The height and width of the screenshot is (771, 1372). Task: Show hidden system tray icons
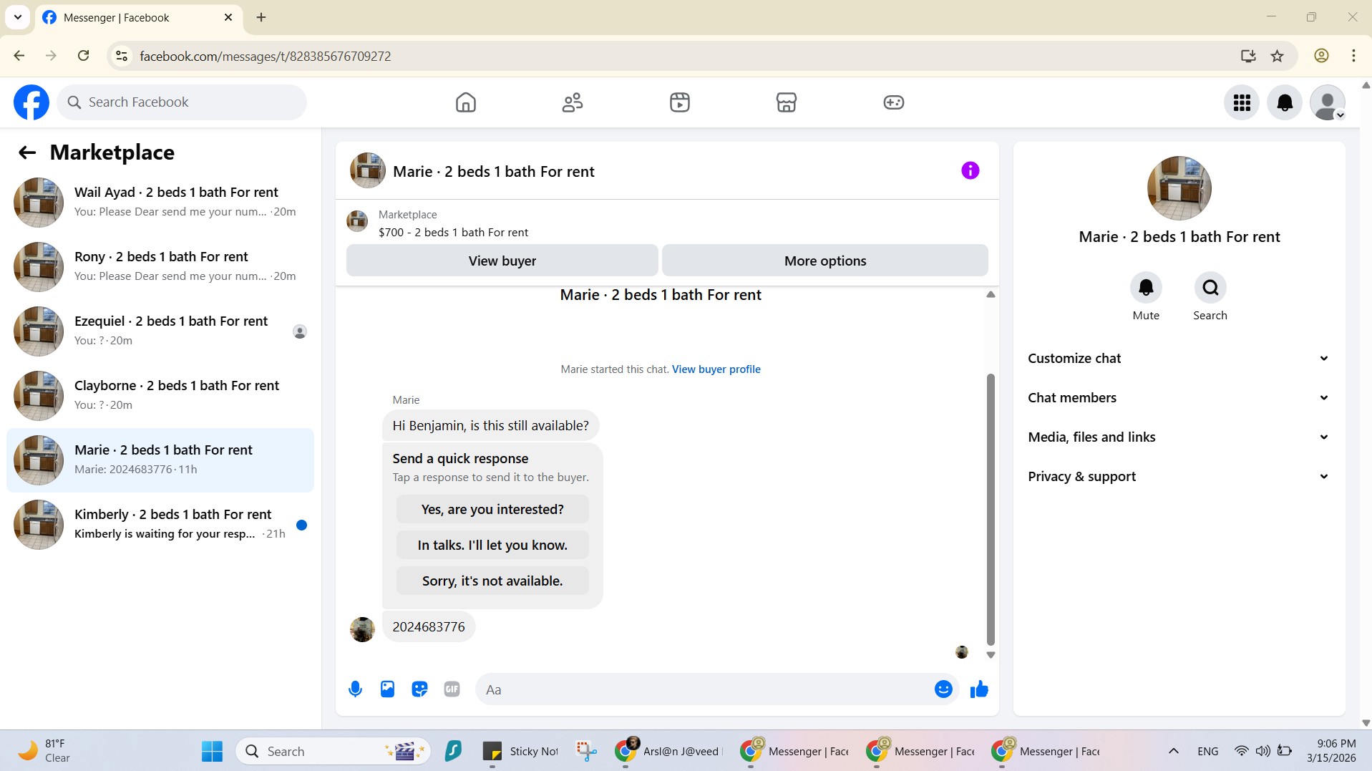(1174, 751)
